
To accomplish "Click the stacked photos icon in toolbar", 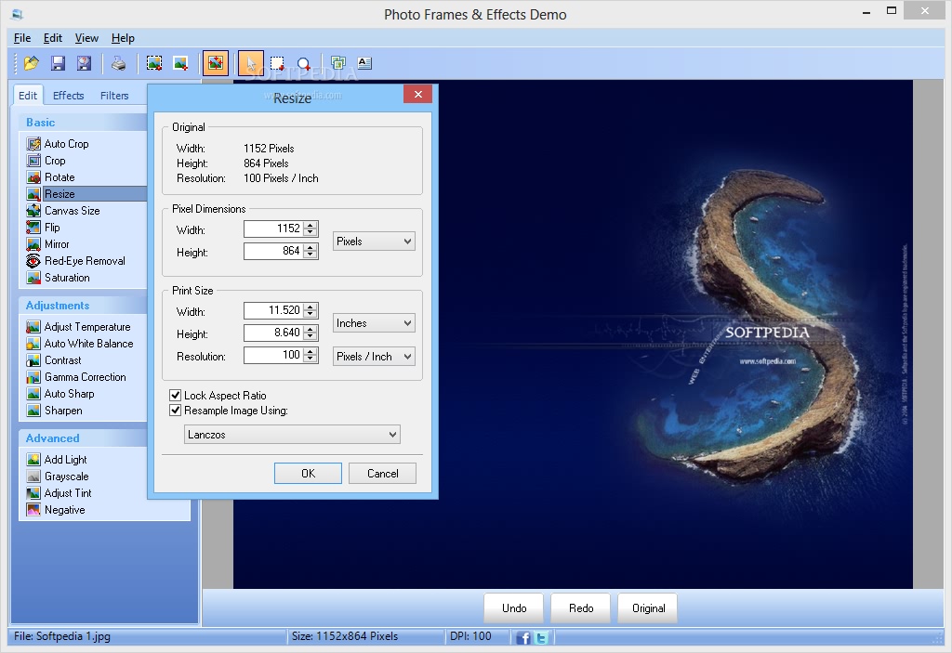I will [338, 63].
